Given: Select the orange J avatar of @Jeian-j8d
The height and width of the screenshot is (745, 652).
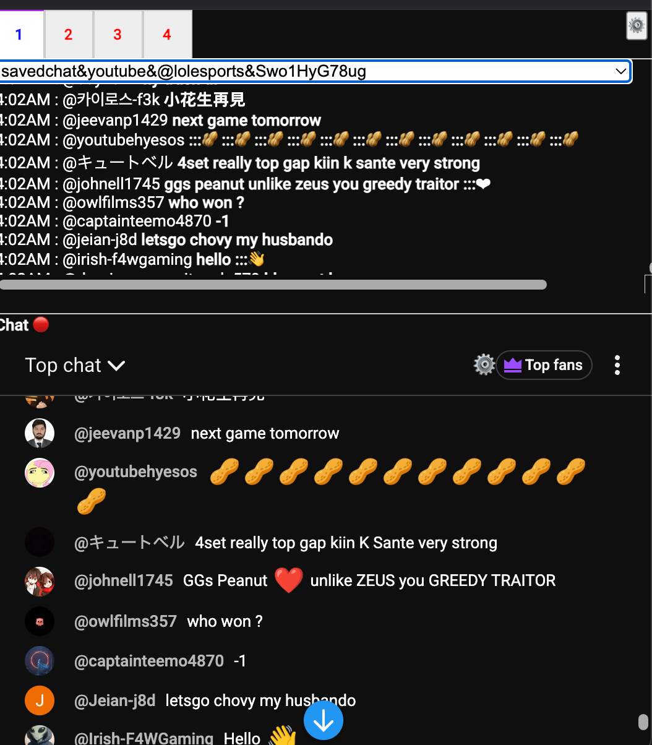Looking at the screenshot, I should coord(40,700).
